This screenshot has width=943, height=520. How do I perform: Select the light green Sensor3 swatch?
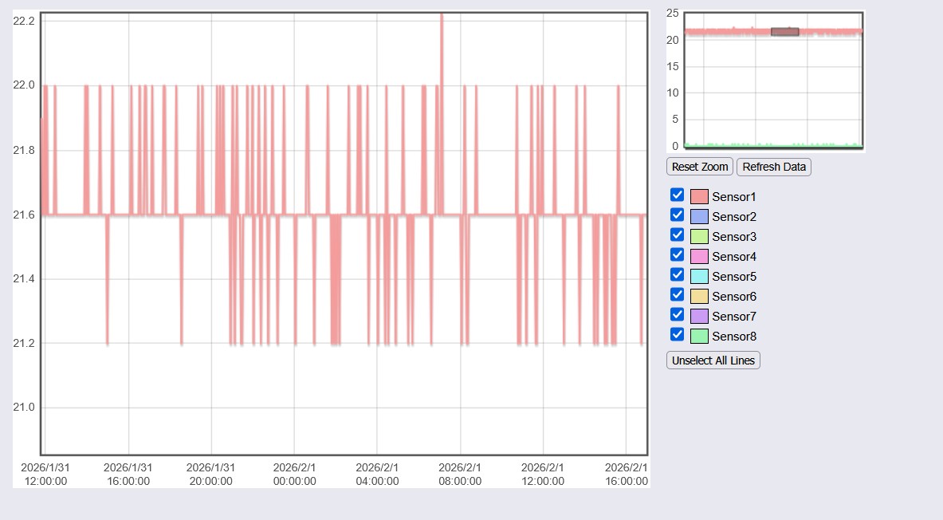[x=699, y=237]
